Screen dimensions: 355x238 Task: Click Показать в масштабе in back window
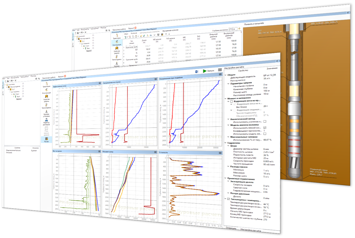tap(254, 24)
